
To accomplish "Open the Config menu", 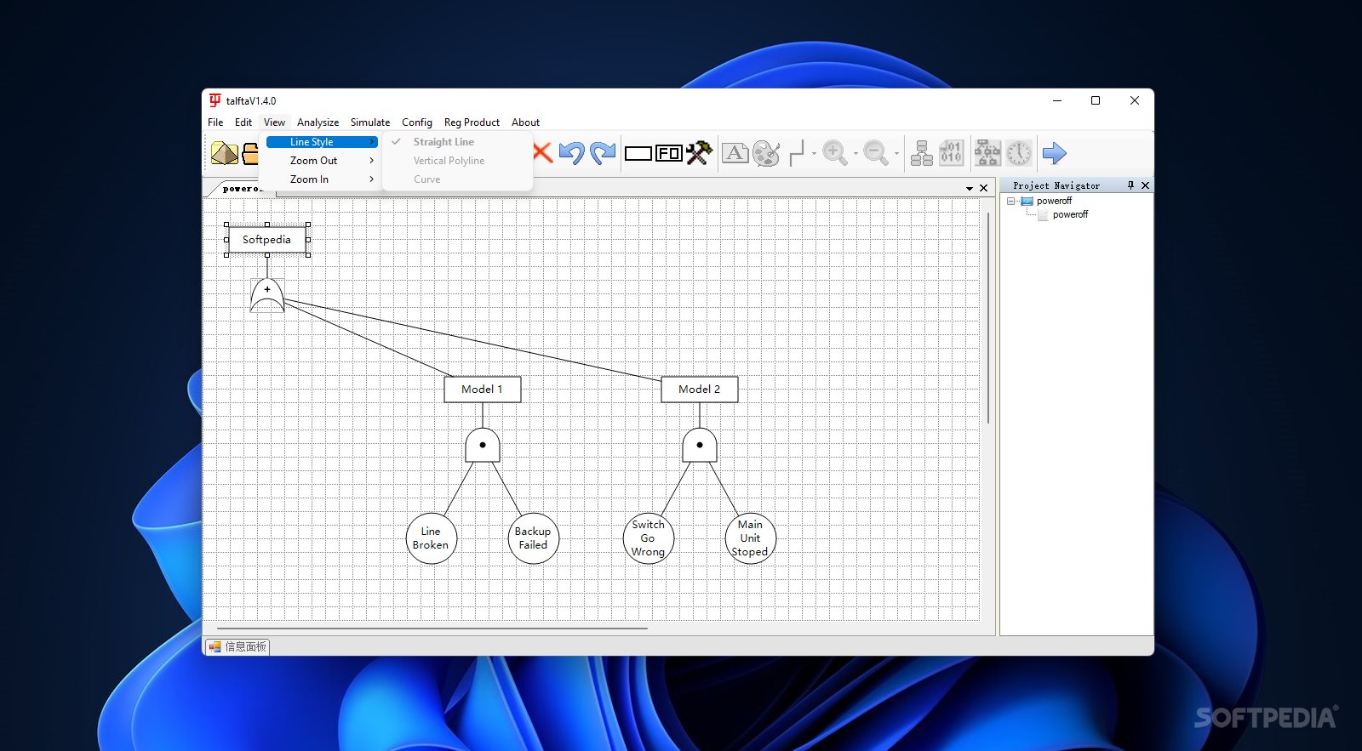I will point(417,122).
